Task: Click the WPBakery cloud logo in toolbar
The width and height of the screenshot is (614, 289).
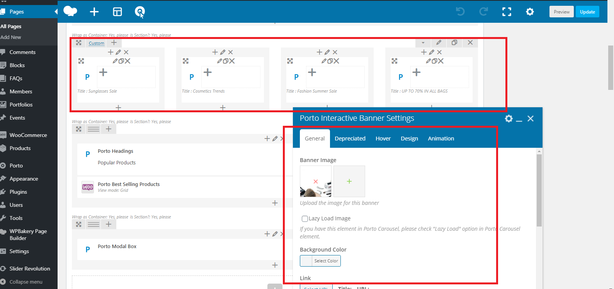Action: pos(70,11)
